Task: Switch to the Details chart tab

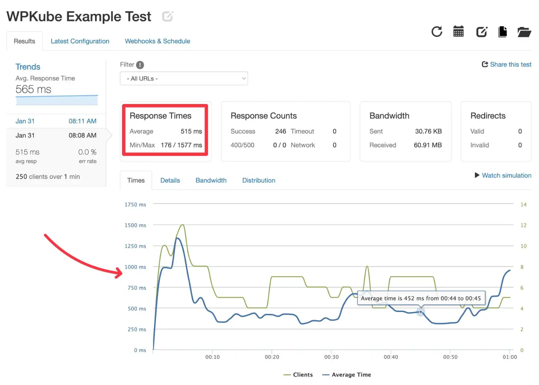Action: coord(170,180)
